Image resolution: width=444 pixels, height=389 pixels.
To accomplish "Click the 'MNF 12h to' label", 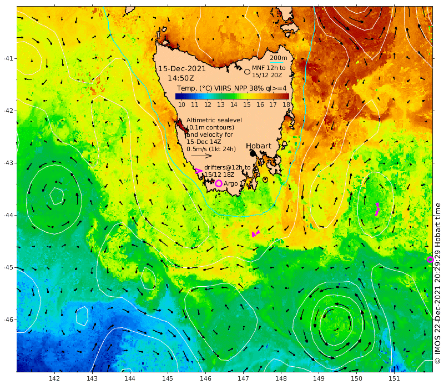I will point(269,68).
